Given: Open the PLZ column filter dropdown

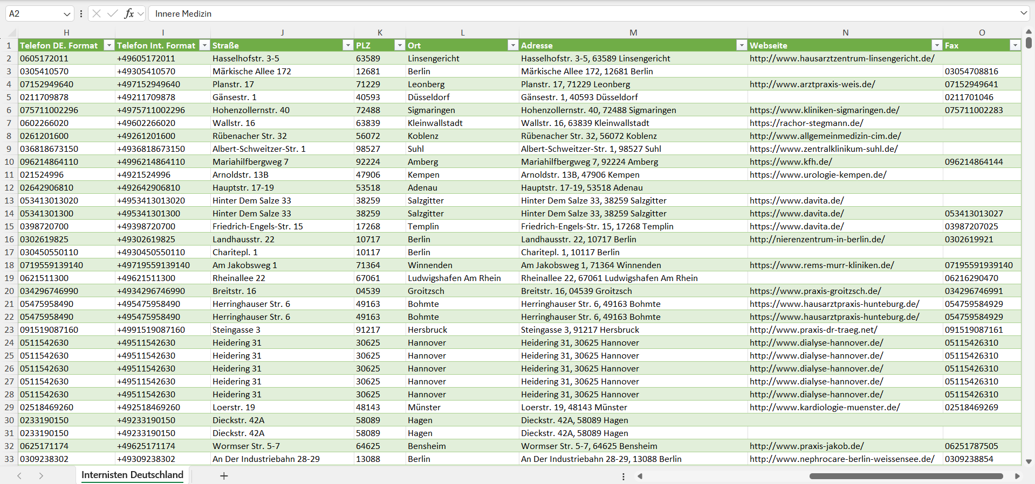Looking at the screenshot, I should pos(400,45).
